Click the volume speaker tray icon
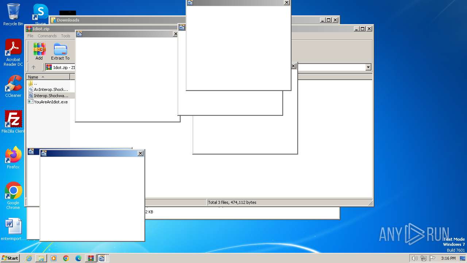467x263 pixels. [414, 258]
